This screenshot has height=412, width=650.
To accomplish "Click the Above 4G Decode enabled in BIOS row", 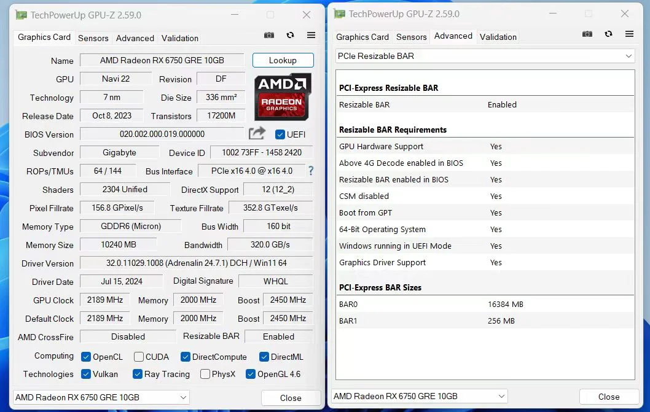I will tap(485, 163).
